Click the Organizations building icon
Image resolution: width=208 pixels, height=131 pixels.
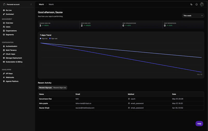point(4,31)
